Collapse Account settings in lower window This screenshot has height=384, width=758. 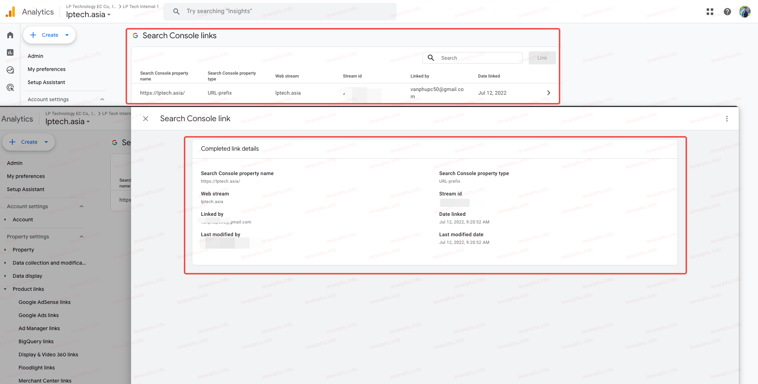(x=82, y=206)
